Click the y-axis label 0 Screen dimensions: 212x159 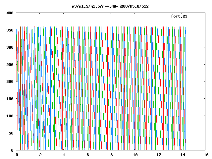(x=12, y=150)
